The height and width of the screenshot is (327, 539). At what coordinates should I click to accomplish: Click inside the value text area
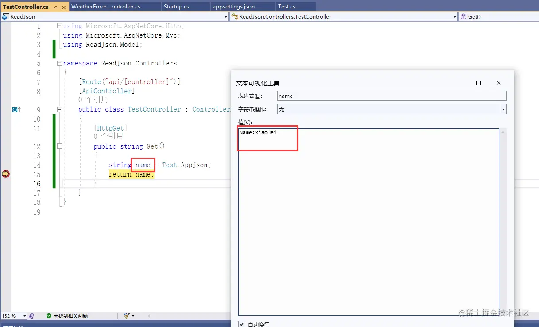[368, 222]
